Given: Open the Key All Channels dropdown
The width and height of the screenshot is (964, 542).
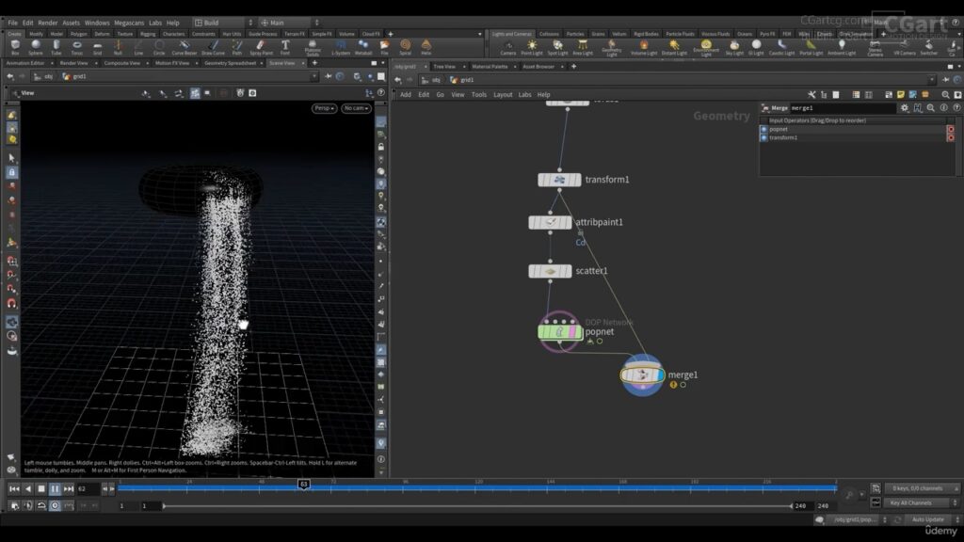Looking at the screenshot, I should pos(920,502).
